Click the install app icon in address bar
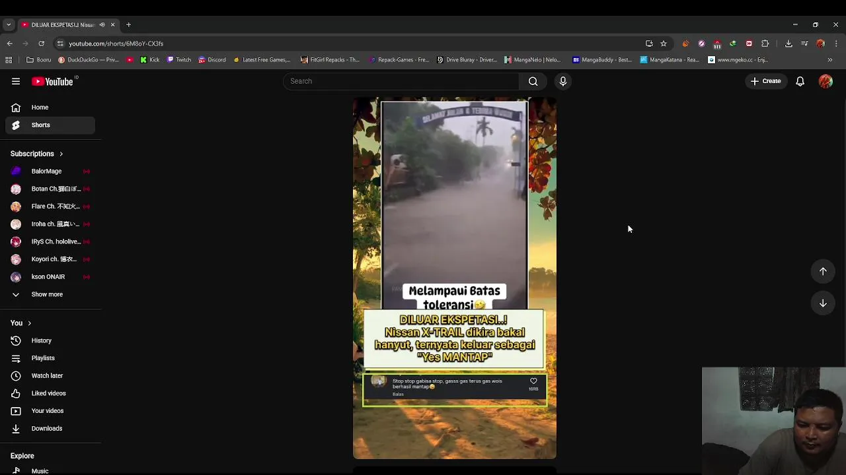The image size is (846, 475). tap(649, 44)
